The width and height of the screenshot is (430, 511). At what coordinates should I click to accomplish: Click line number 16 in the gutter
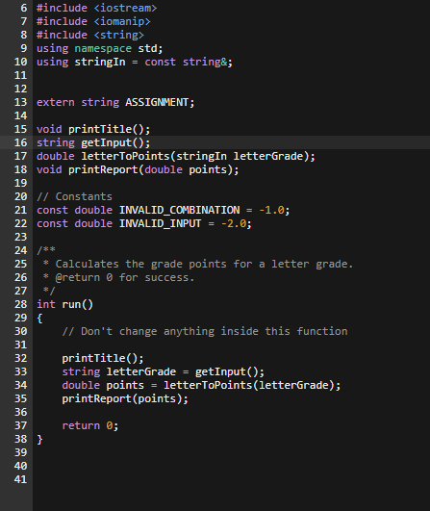click(20, 142)
